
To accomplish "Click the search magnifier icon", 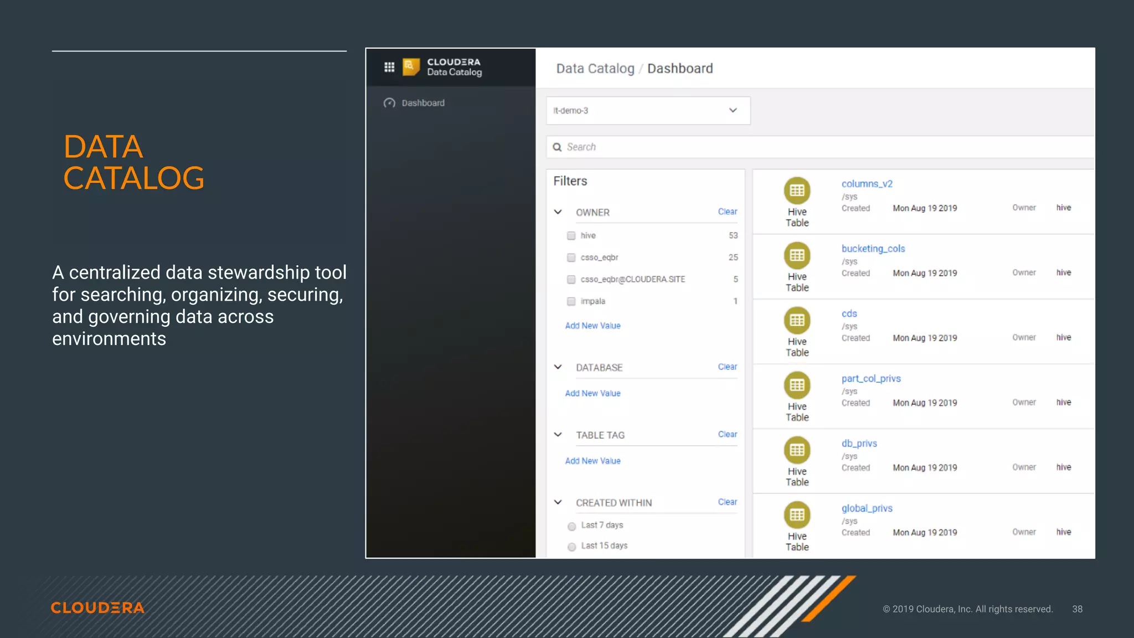I will pos(557,147).
